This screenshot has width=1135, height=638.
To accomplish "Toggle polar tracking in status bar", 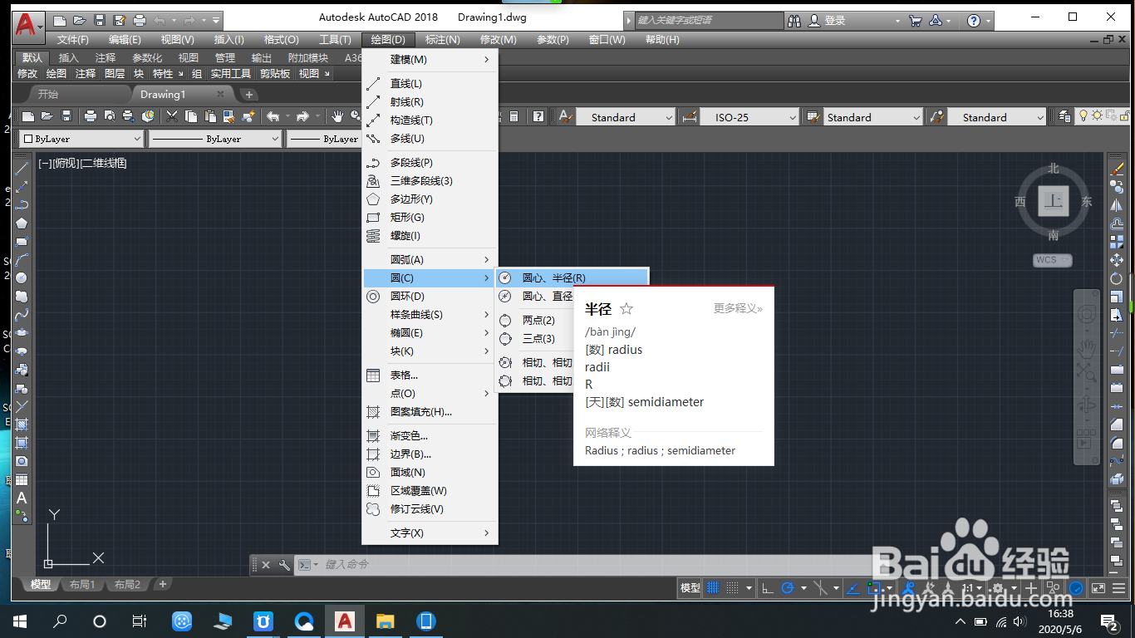I will [788, 588].
